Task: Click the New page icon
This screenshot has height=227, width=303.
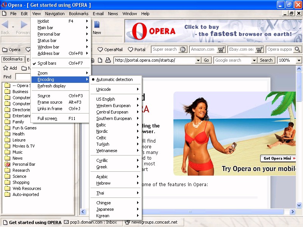Action: (x=97, y=25)
